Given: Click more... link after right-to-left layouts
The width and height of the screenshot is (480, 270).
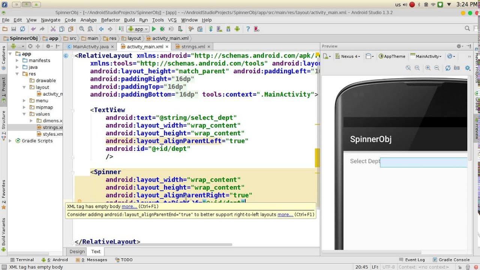Looking at the screenshot, I should pos(285,214).
